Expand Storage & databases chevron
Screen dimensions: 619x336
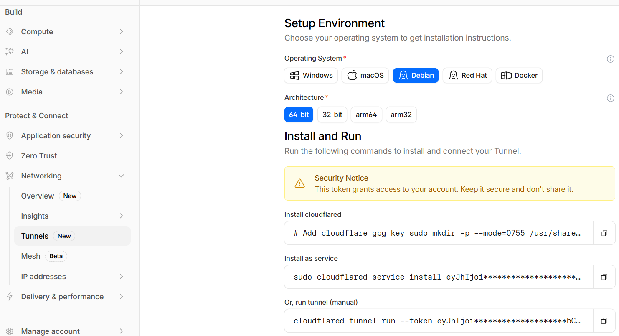[121, 72]
